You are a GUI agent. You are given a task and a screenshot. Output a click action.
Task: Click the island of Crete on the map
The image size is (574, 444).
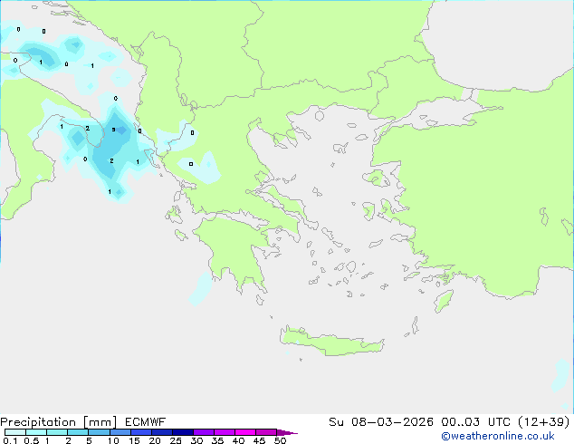[331, 342]
